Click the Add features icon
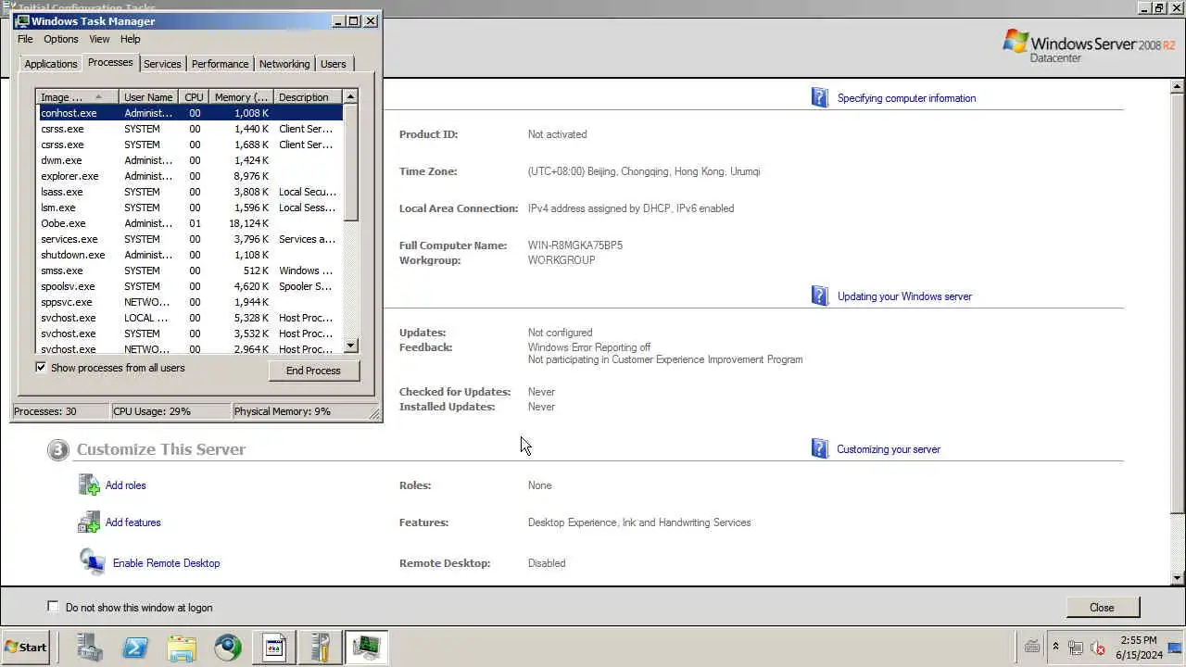 coord(89,522)
